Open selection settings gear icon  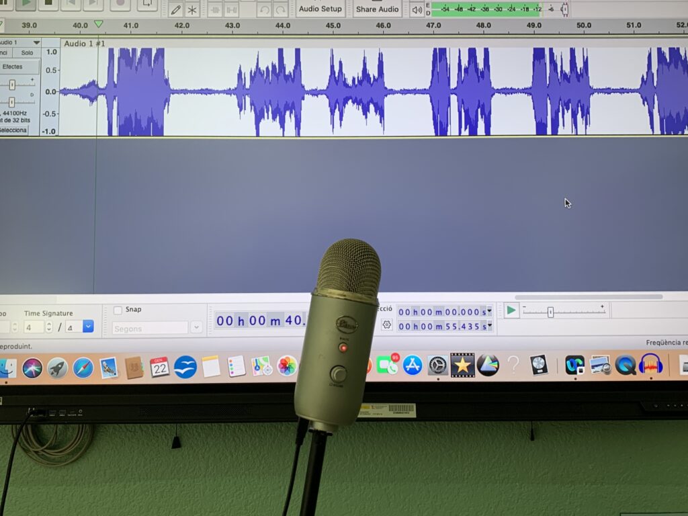click(386, 325)
